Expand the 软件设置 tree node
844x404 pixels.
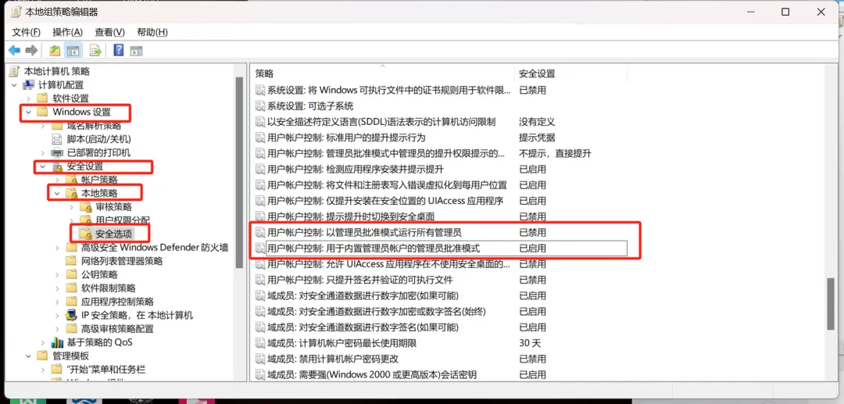(29, 98)
